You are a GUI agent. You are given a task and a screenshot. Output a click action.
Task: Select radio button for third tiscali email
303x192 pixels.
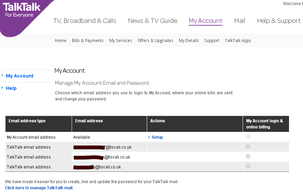248,166
